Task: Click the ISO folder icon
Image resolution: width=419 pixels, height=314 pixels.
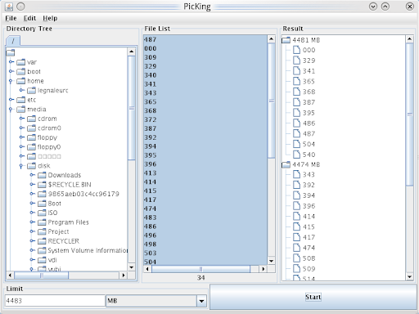Action: coord(42,213)
